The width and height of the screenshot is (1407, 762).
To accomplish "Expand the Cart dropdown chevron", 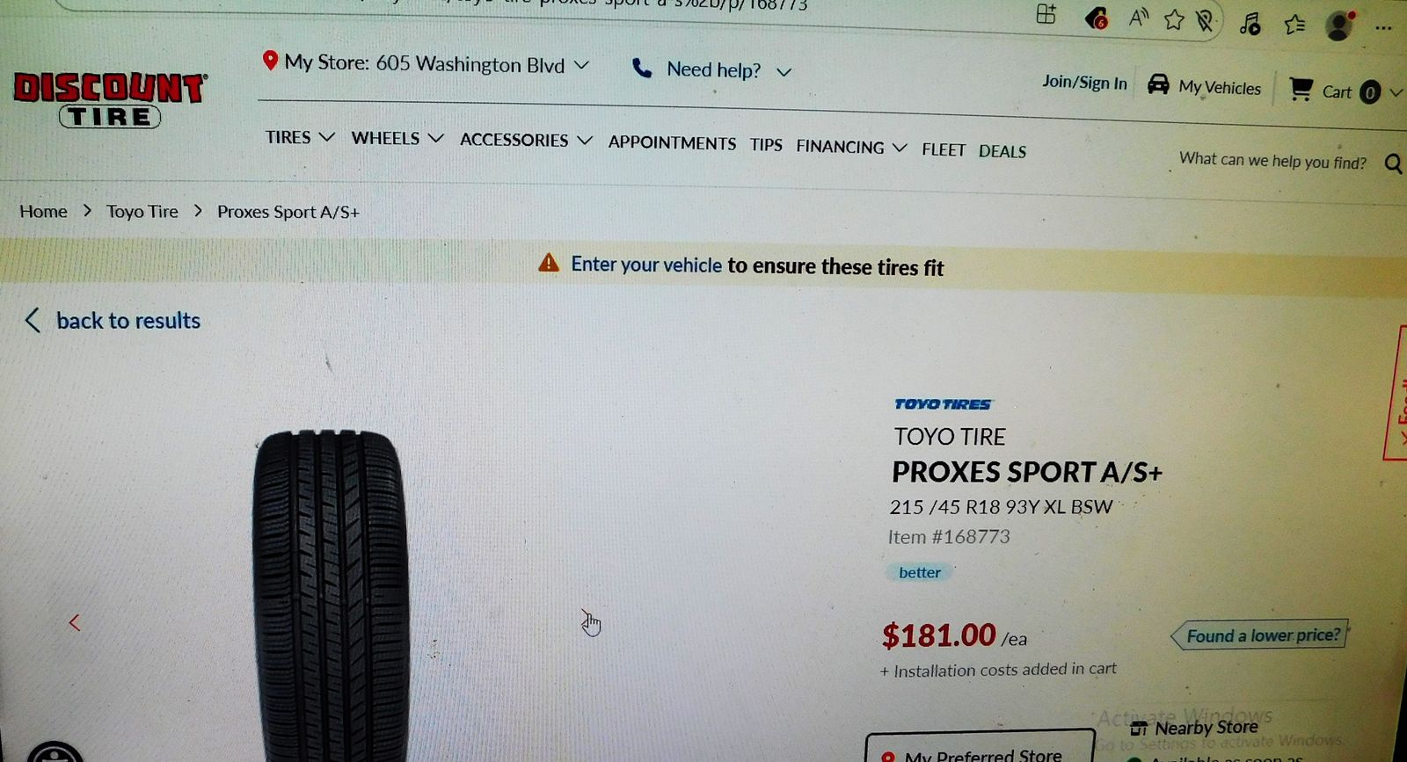I will point(1396,92).
